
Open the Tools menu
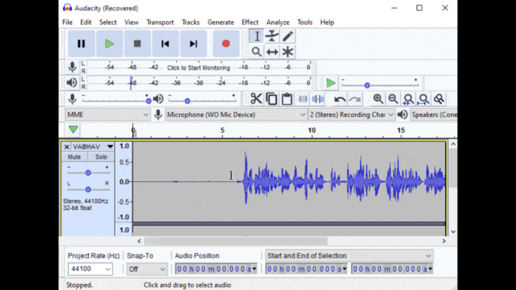[x=304, y=23]
